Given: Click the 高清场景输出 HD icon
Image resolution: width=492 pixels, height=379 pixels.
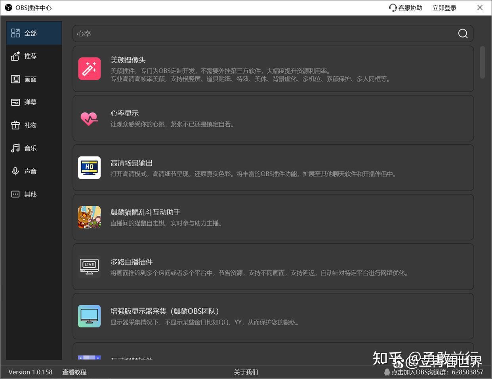Looking at the screenshot, I should (89, 168).
